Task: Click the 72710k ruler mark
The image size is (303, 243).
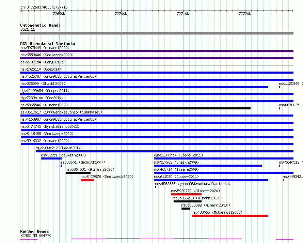Action: (183, 14)
